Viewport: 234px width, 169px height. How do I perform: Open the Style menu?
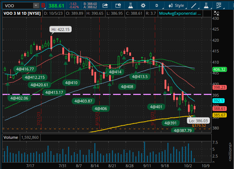click(179, 6)
